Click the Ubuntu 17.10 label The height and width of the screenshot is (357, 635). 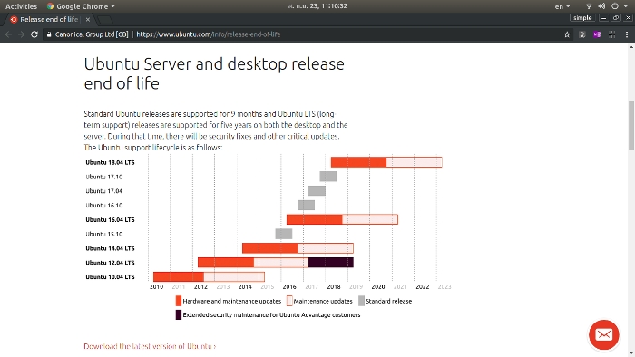(x=104, y=177)
